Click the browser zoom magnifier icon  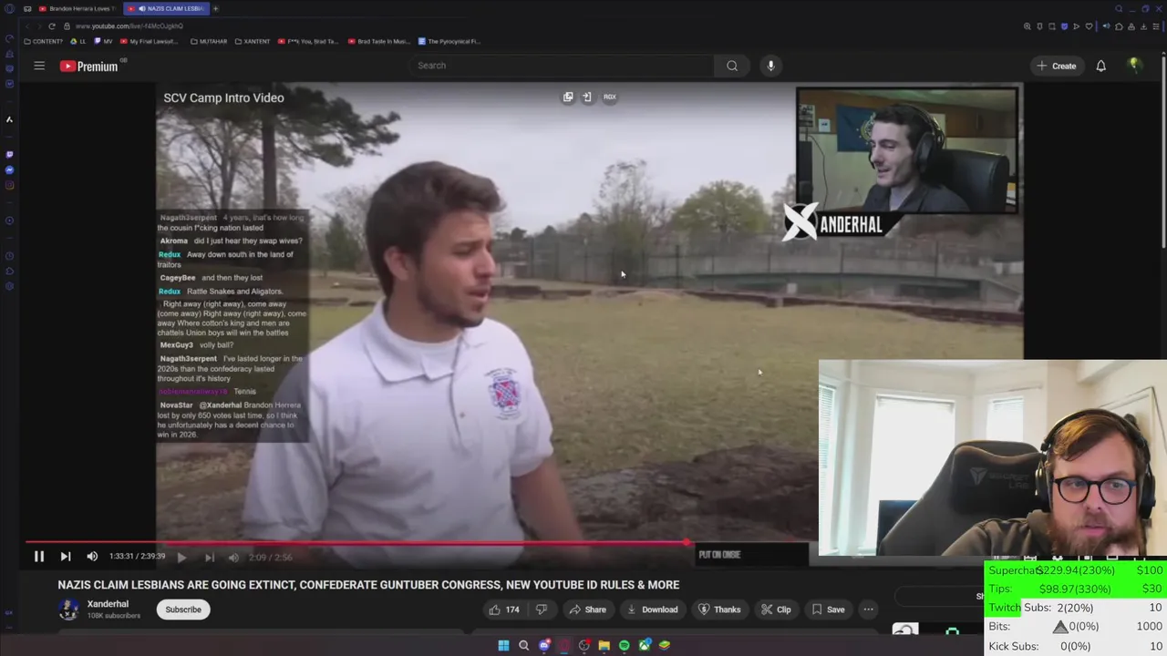click(x=1028, y=26)
